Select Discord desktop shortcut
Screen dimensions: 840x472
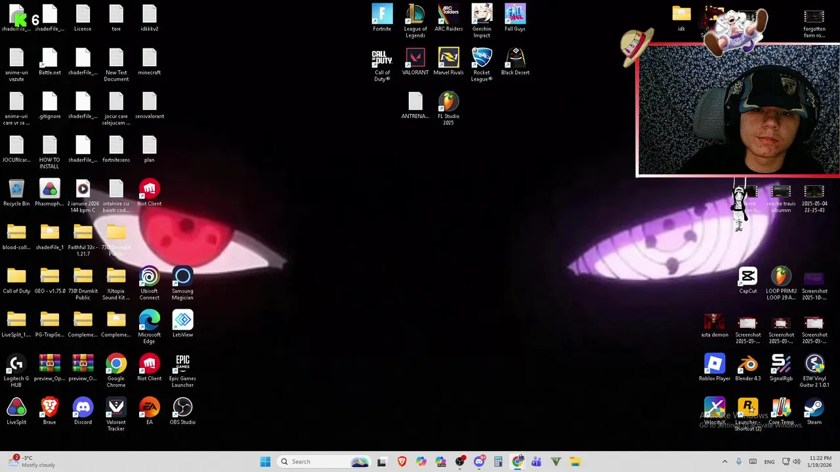pos(83,411)
